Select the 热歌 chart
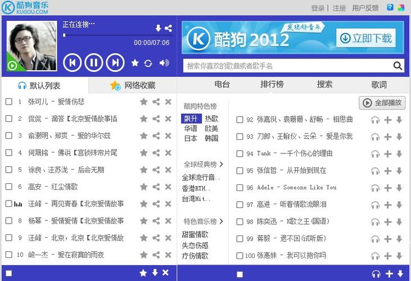 (x=211, y=119)
